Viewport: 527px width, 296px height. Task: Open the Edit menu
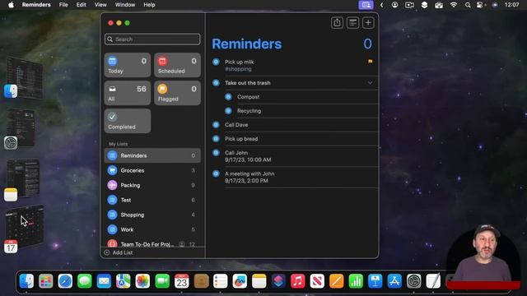coord(81,5)
